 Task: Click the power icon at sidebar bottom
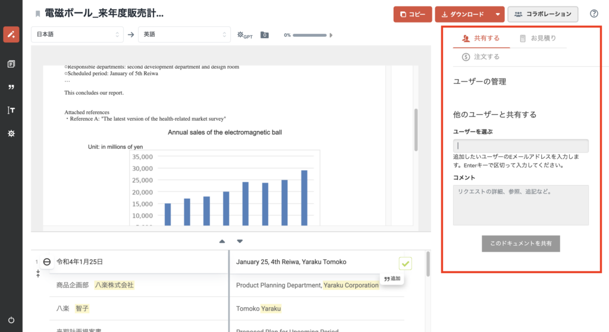[11, 320]
